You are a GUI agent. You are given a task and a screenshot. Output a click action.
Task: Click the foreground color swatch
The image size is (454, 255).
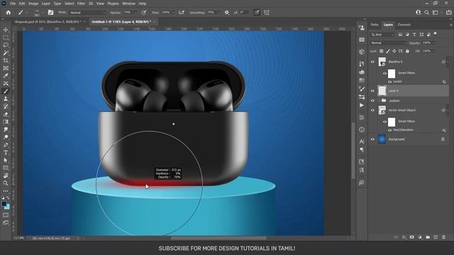4,204
